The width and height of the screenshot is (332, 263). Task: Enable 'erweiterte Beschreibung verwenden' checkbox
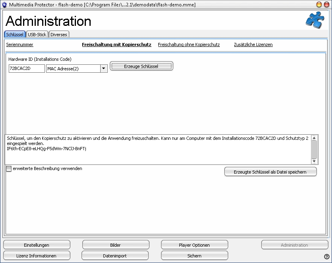(x=9, y=169)
